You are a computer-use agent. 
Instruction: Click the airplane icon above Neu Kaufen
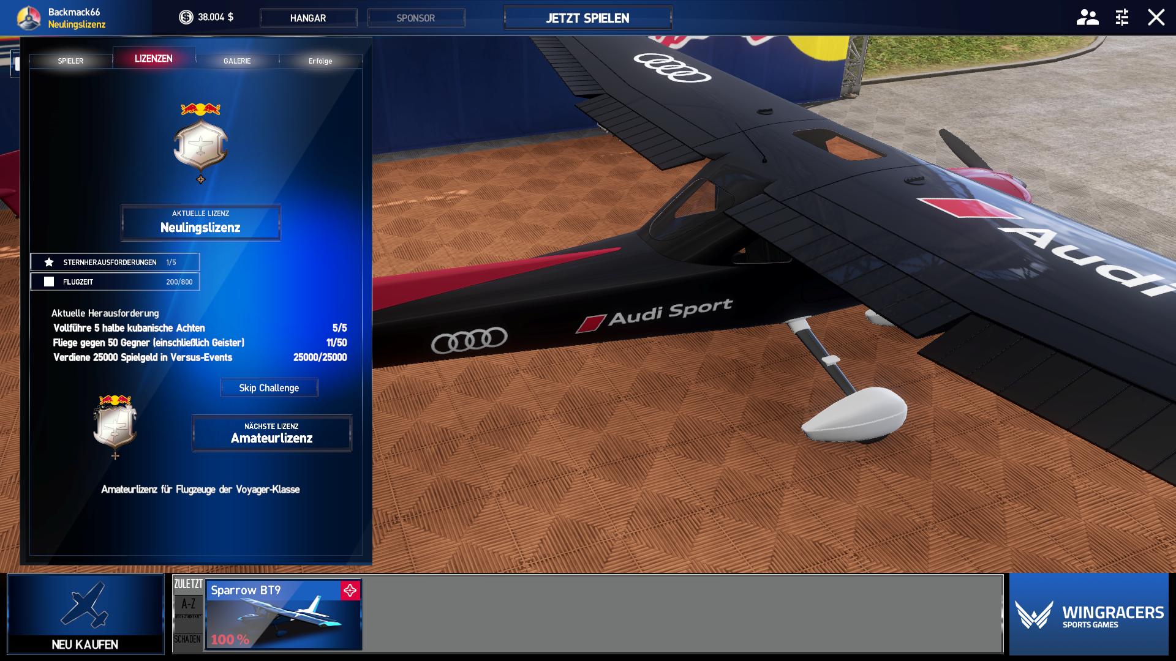[85, 605]
